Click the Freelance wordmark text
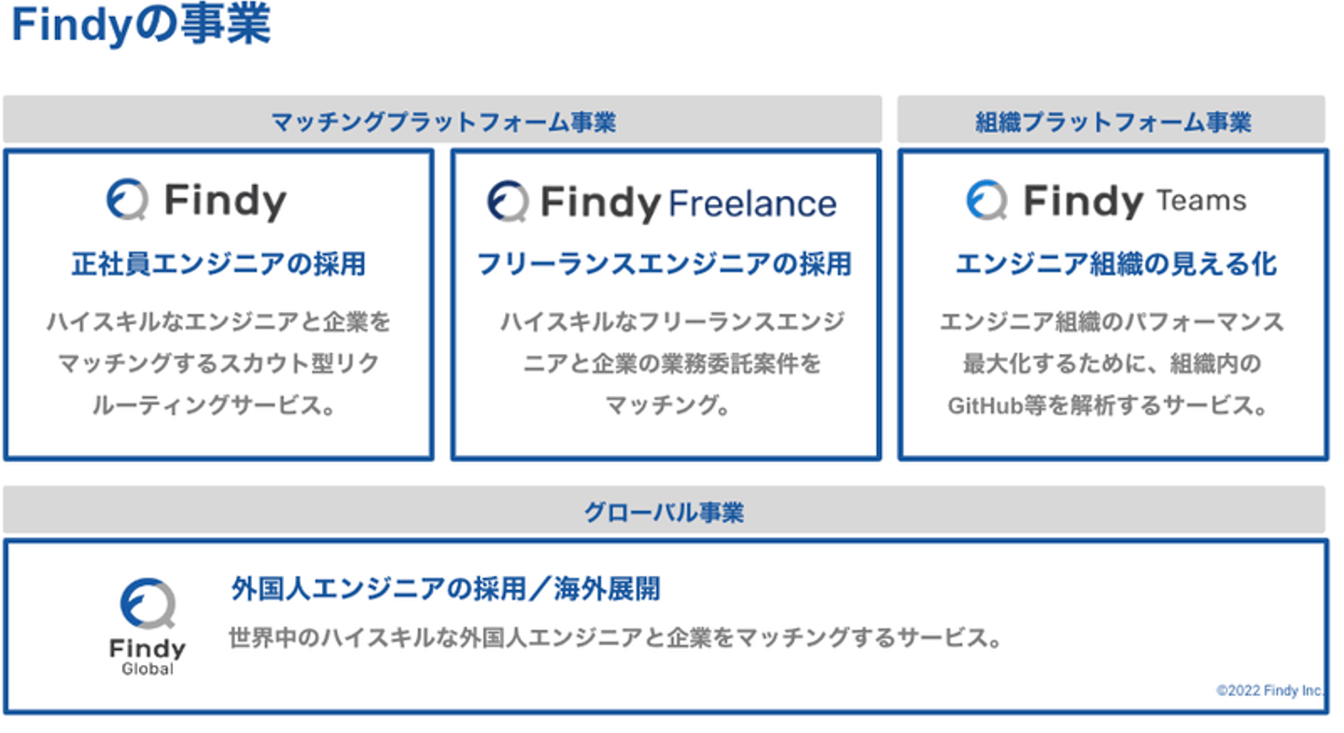 point(751,204)
